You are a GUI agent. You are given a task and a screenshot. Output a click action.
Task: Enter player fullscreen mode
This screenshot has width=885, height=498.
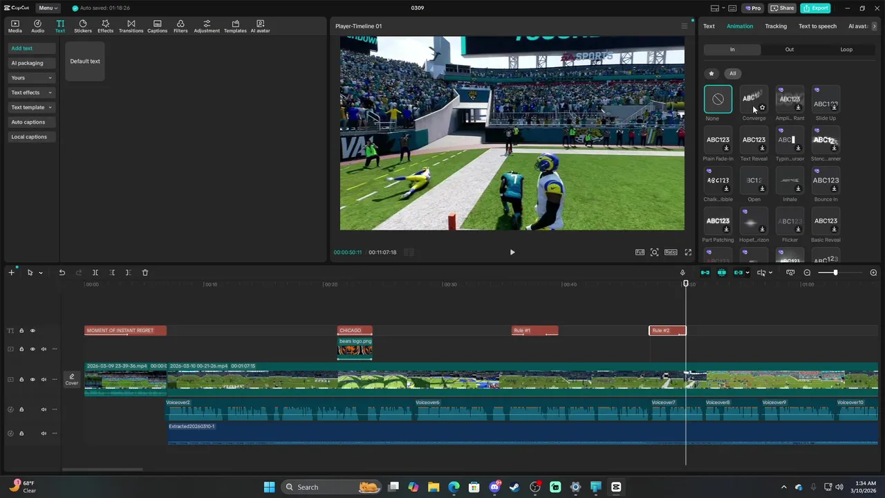[688, 252]
